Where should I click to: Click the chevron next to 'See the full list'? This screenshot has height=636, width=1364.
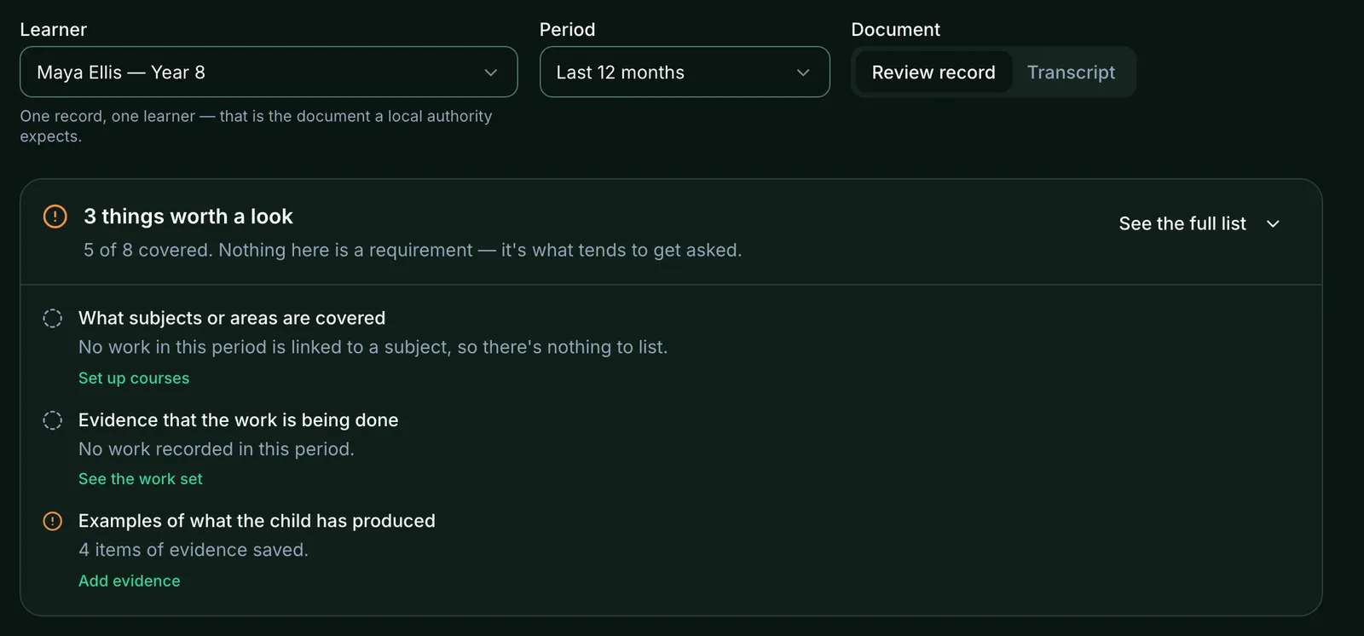[x=1273, y=223]
